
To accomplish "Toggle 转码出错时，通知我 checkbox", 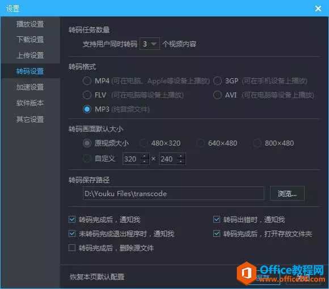I will coord(217,219).
